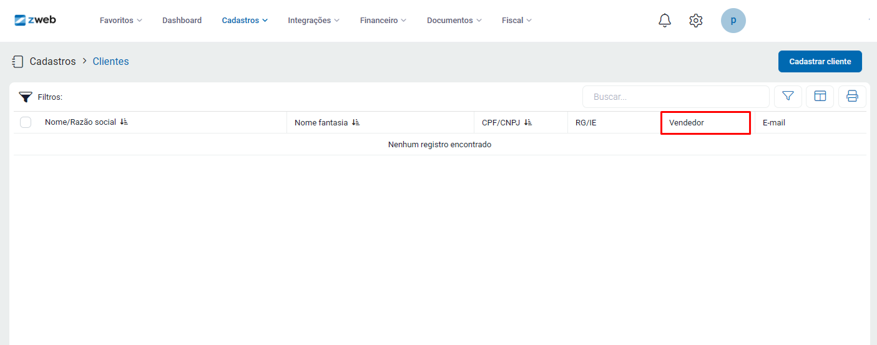Click the black Filtros funnel icon
The height and width of the screenshot is (345, 877).
coord(25,97)
